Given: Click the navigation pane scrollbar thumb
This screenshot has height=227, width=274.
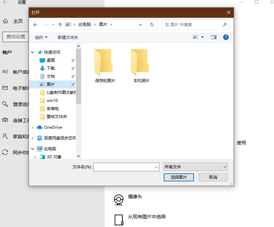Looking at the screenshot, I should [78, 76].
